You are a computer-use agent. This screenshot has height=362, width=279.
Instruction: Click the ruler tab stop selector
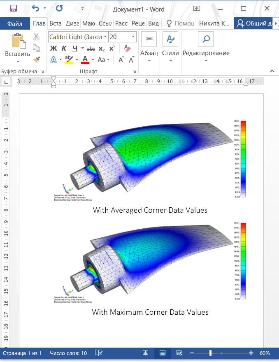[x=6, y=81]
